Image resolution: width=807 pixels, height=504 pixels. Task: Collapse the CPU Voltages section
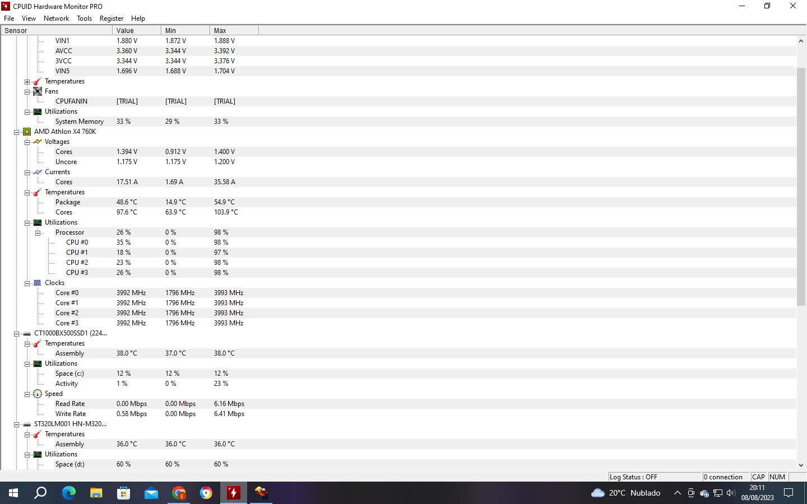(x=27, y=142)
